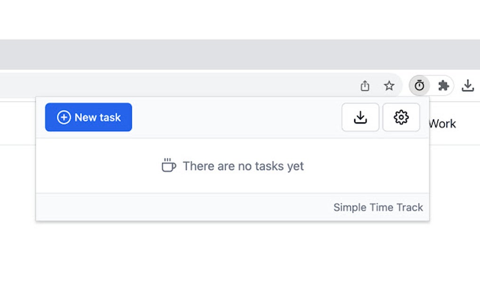Click the download arrow in the popup toolbar

[360, 117]
